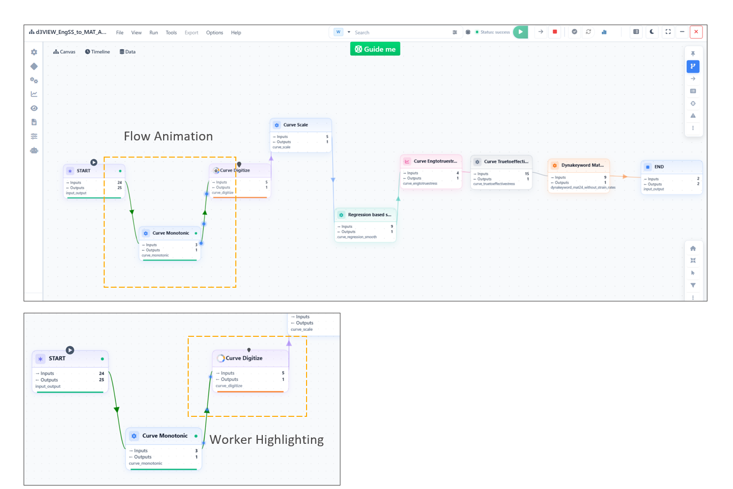The image size is (733, 489).
Task: Toggle the pin icon in right toolbar
Action: [693, 54]
